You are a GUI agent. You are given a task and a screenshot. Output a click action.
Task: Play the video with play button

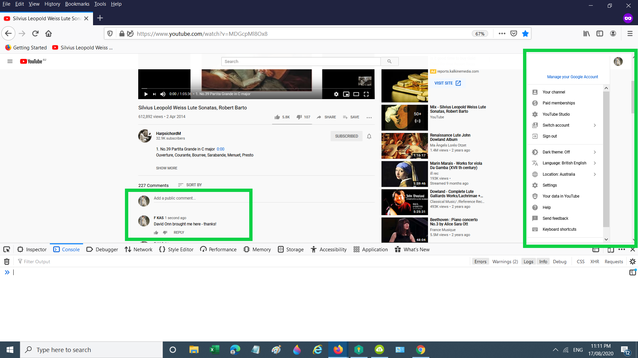pos(146,94)
